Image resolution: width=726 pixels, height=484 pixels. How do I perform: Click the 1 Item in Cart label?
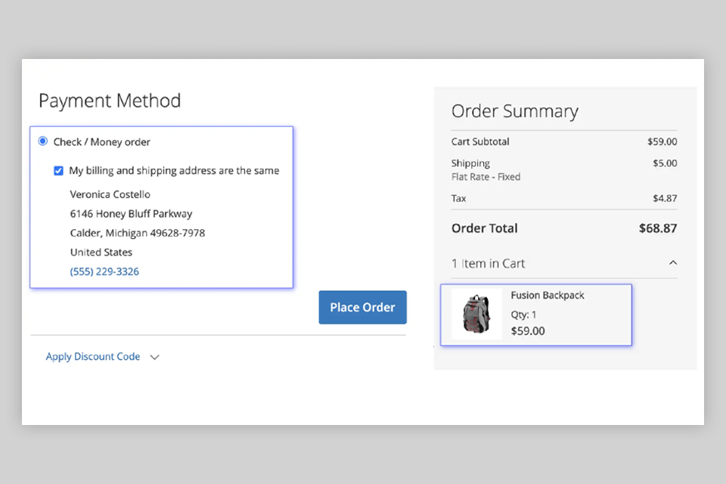488,263
